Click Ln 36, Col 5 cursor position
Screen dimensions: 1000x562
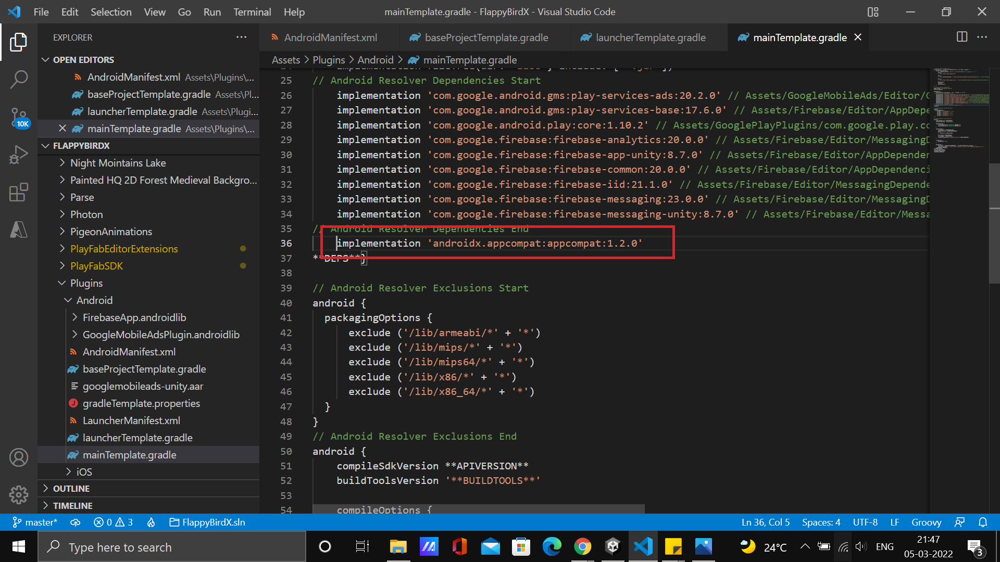pos(766,522)
